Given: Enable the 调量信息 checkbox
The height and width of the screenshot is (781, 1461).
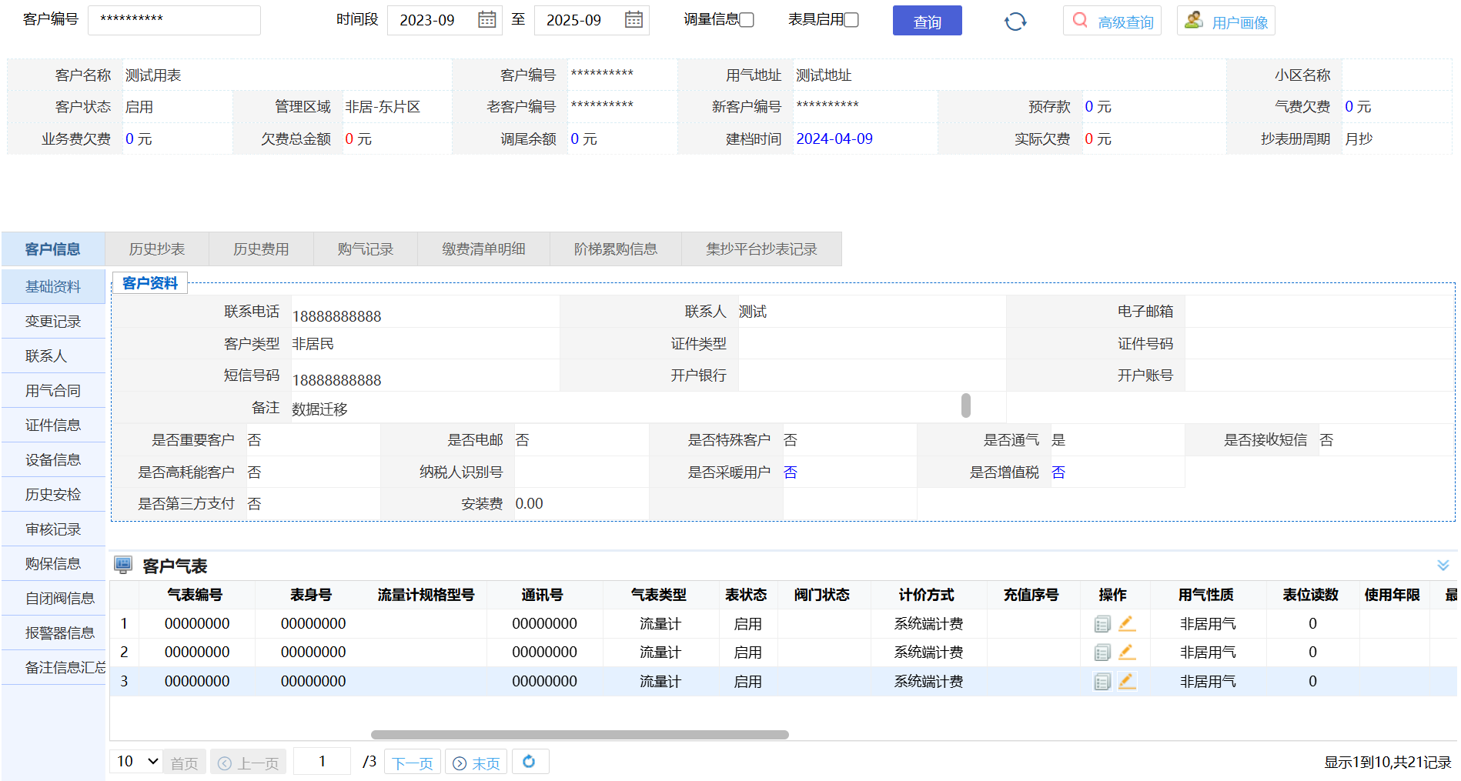Looking at the screenshot, I should pos(746,19).
